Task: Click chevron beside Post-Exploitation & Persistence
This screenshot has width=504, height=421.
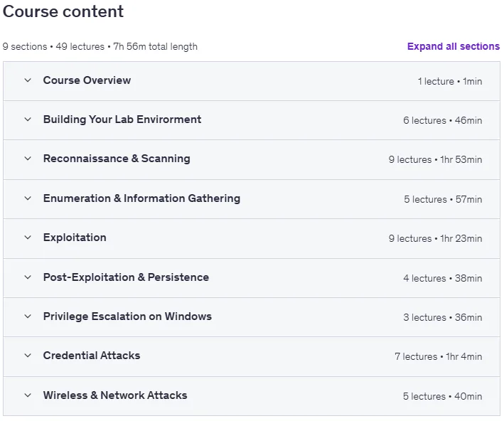Action: pos(28,277)
